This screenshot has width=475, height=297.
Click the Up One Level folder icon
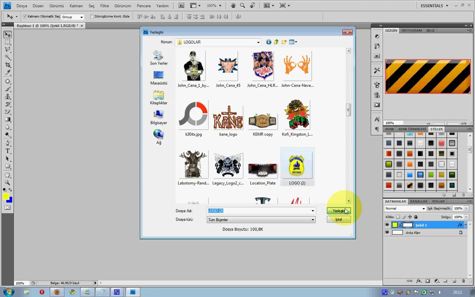276,42
